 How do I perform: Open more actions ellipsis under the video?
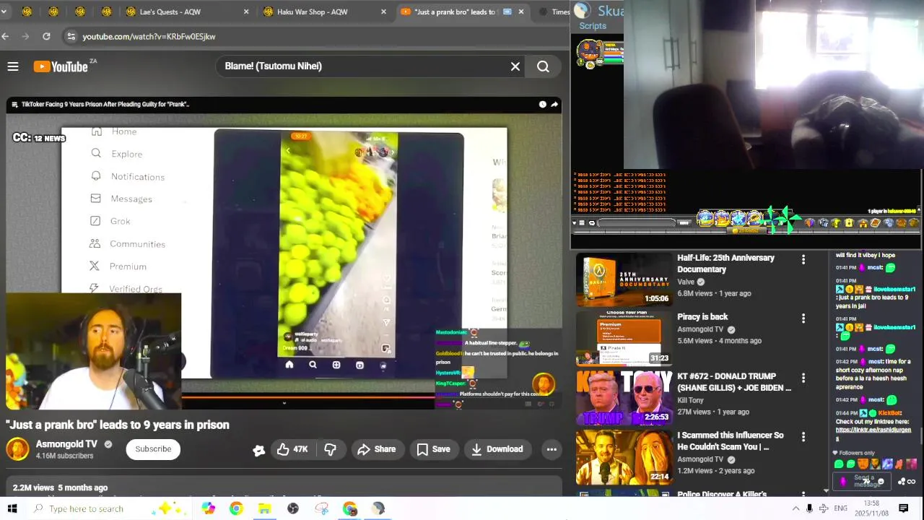point(552,449)
